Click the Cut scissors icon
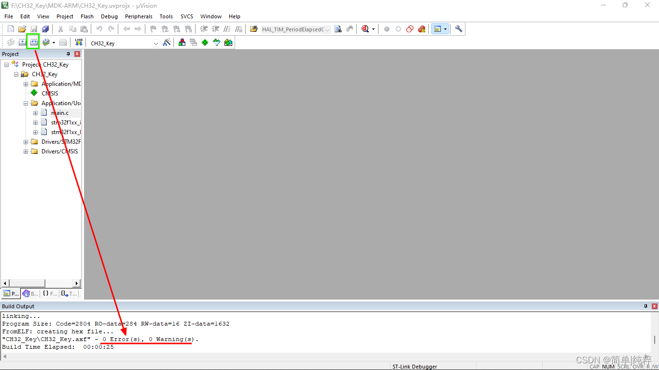The width and height of the screenshot is (659, 370). click(x=61, y=29)
